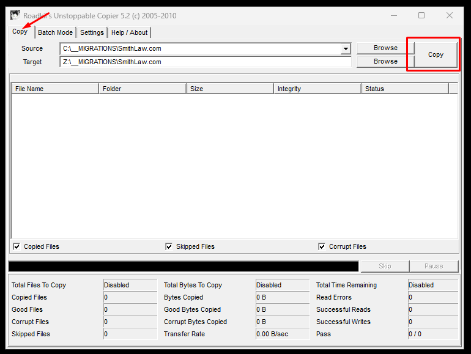471x354 pixels.
Task: Sort by the Size column header
Action: tap(230, 89)
